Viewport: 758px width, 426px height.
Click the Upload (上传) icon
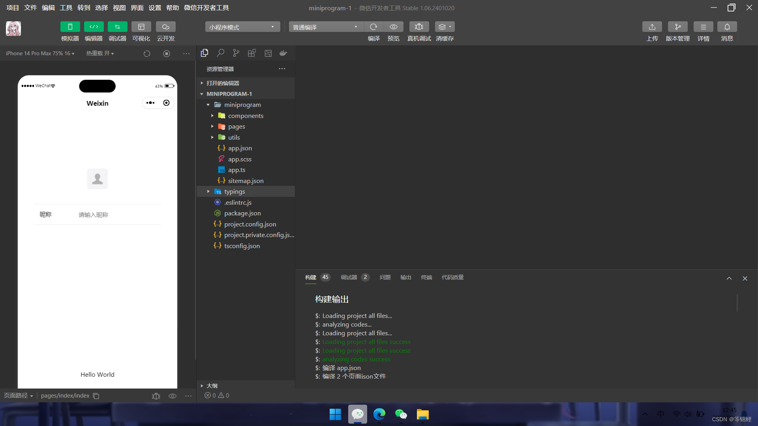tap(652, 27)
